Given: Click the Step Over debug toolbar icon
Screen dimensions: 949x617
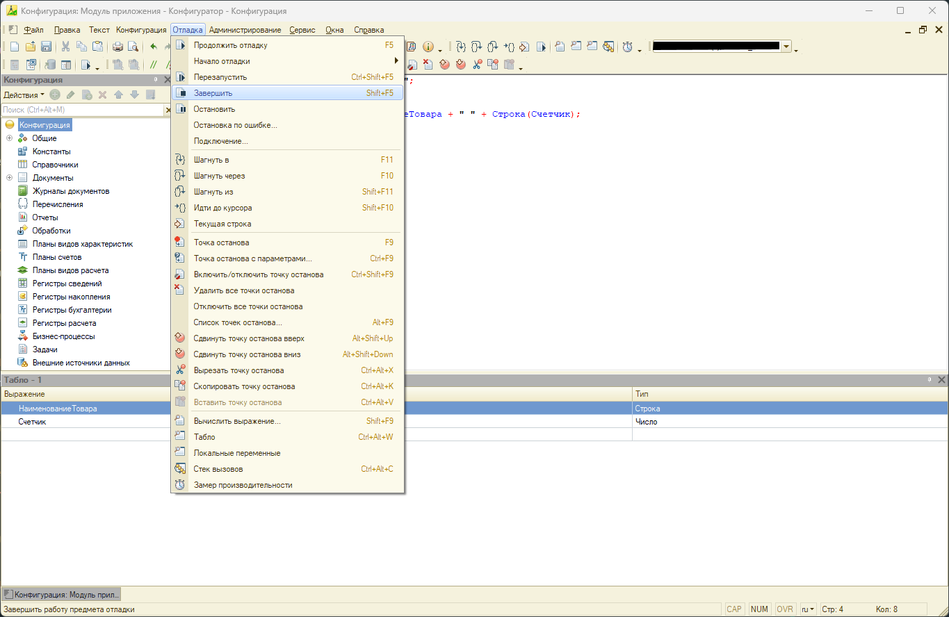Looking at the screenshot, I should 476,47.
